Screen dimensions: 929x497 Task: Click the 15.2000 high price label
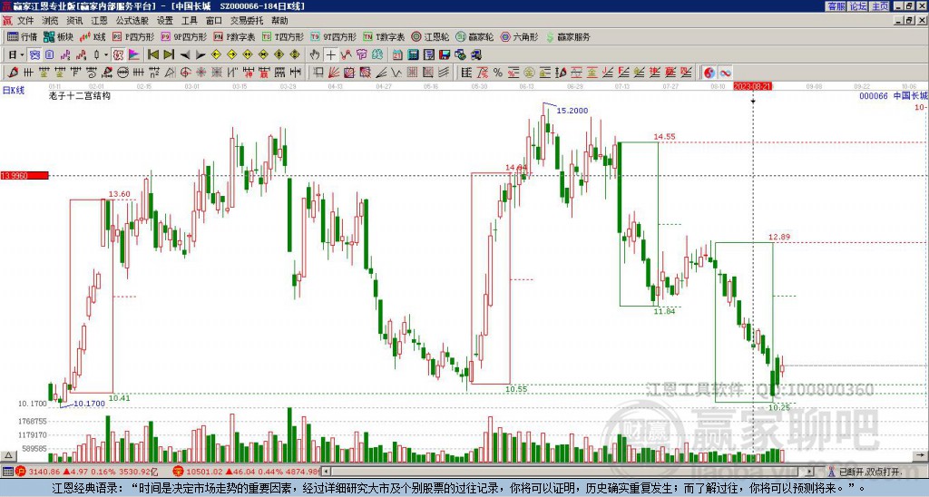pyautogui.click(x=572, y=110)
